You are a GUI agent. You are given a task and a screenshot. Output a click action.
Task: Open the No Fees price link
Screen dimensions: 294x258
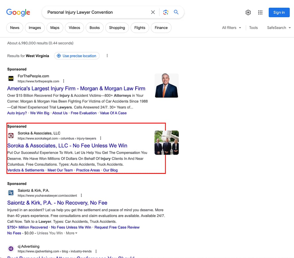[x=14, y=233]
